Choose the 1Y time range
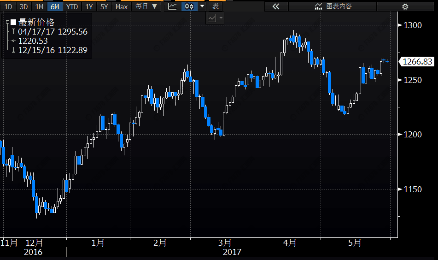Viewport: 438px width, 260px height. pyautogui.click(x=89, y=6)
